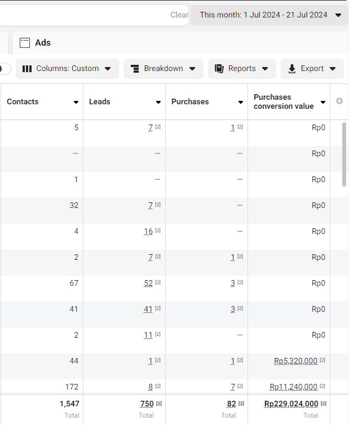Switch to the Ads tab
The width and height of the screenshot is (349, 425).
tap(43, 43)
